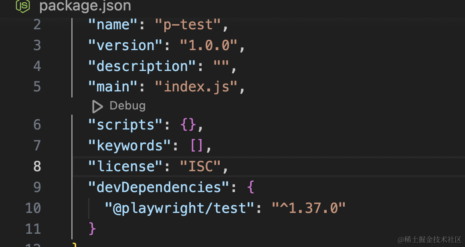Place cursor on the "main" key
Image resolution: width=465 pixels, height=247 pixels.
tap(113, 87)
